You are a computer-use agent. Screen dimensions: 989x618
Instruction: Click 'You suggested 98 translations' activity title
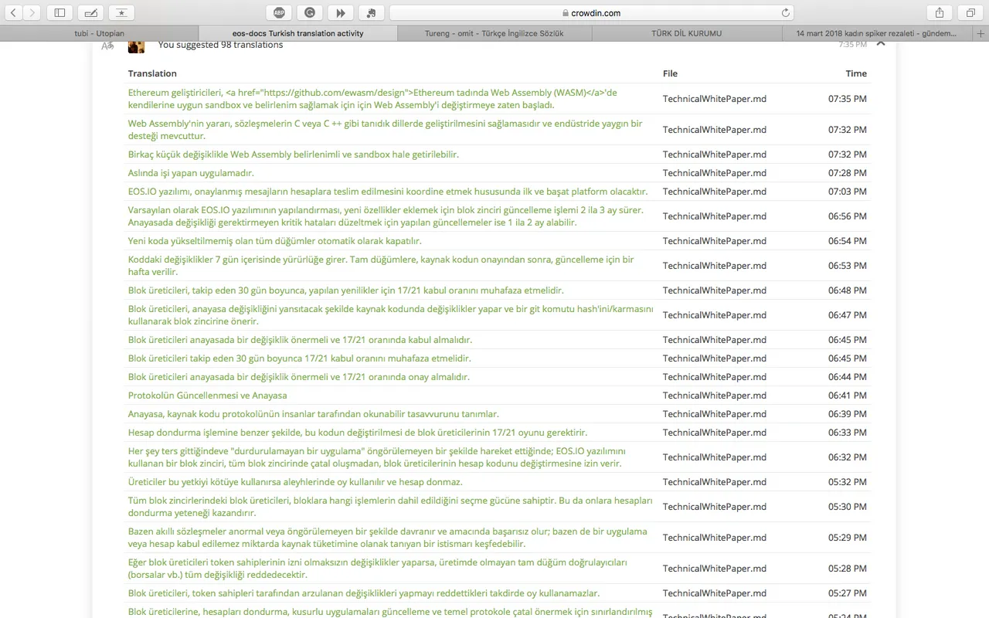pyautogui.click(x=220, y=45)
